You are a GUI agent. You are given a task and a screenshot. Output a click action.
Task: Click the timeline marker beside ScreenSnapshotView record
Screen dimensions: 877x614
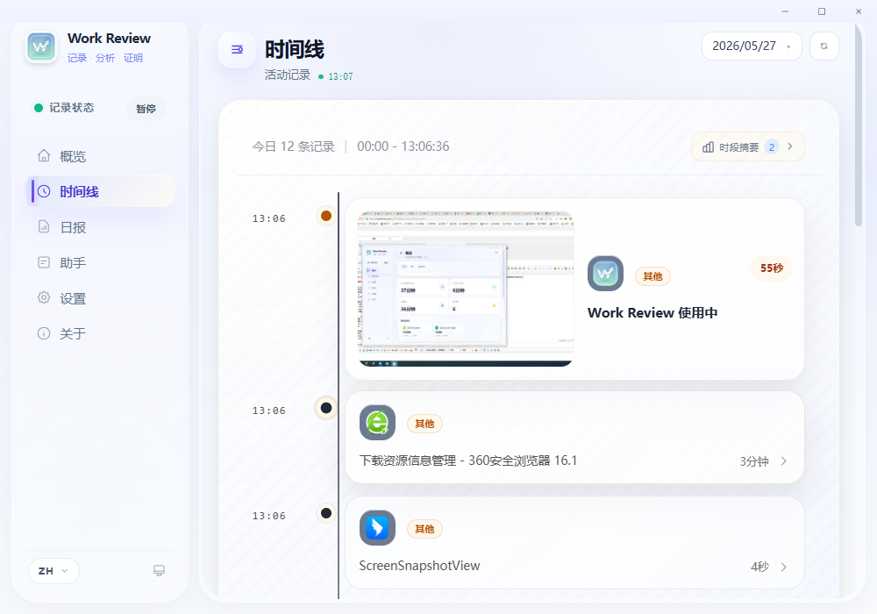point(326,513)
